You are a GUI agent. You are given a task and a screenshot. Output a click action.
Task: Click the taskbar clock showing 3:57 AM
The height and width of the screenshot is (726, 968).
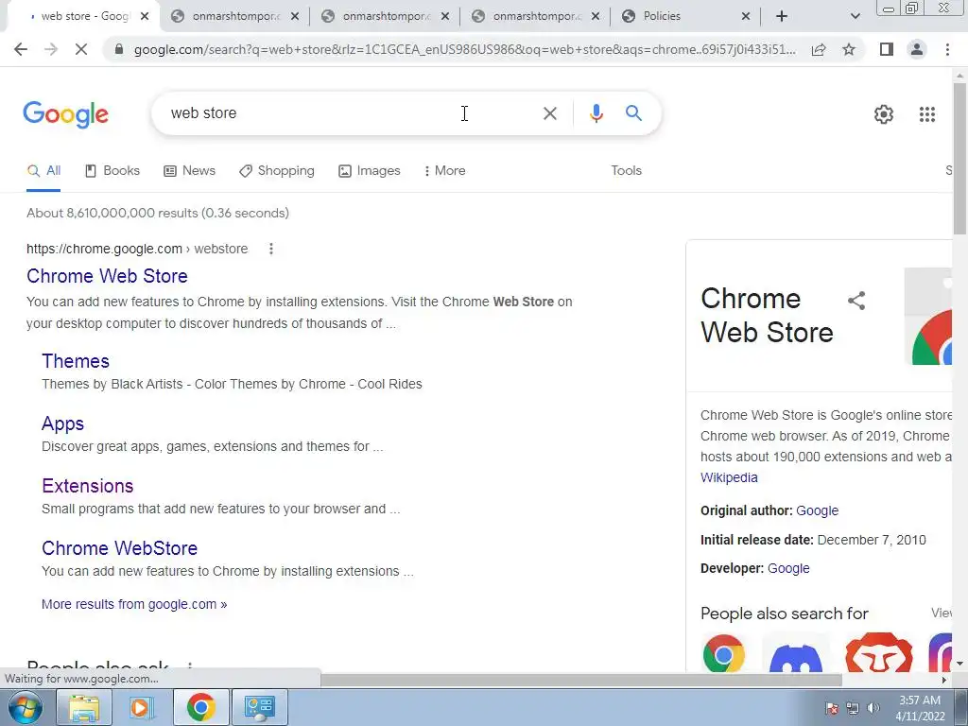coord(920,708)
